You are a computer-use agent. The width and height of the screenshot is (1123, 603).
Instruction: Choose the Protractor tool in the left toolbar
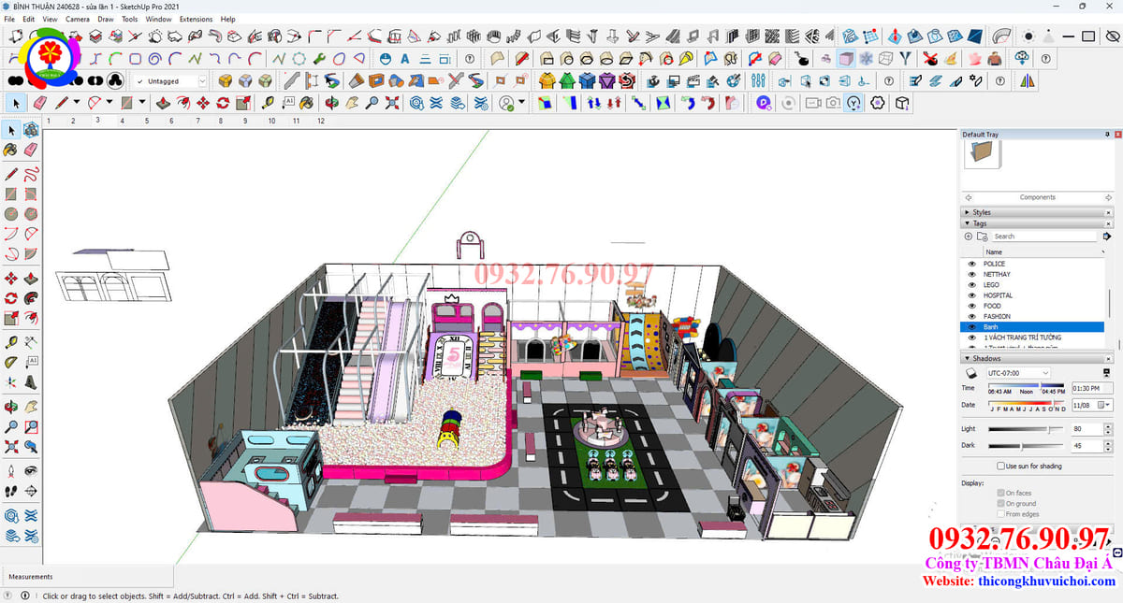[x=11, y=362]
